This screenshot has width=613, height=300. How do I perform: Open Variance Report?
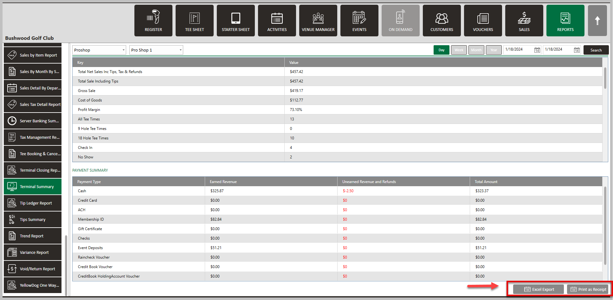pyautogui.click(x=33, y=252)
